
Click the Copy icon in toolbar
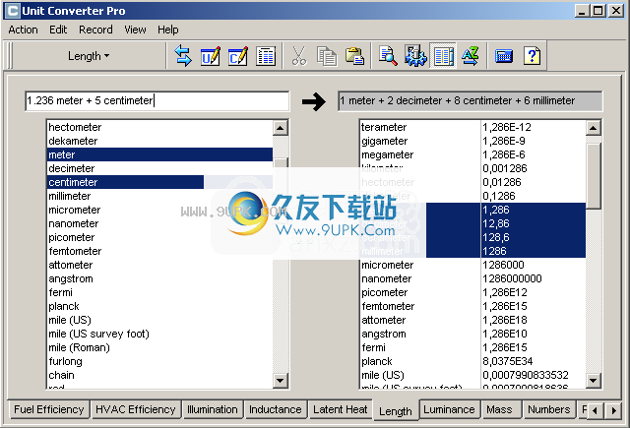coord(327,56)
